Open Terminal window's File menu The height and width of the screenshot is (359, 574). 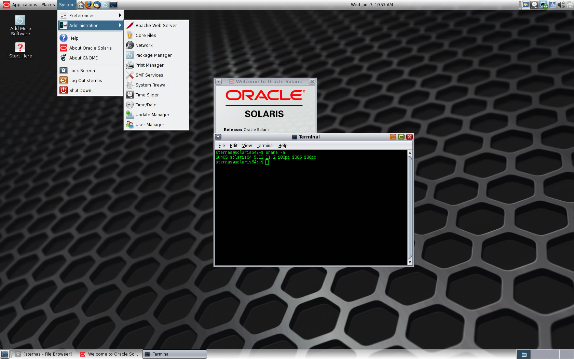[x=222, y=145]
